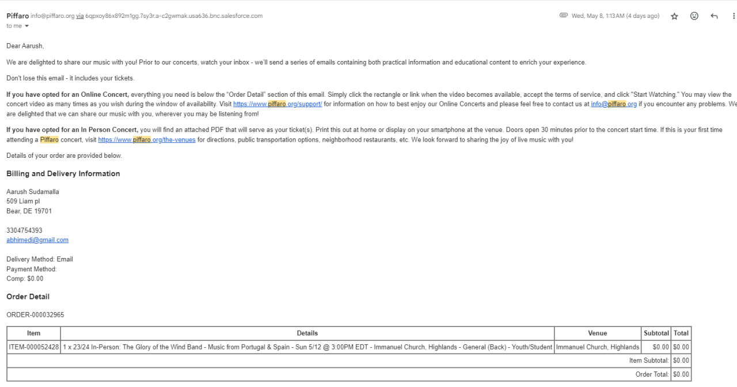Viewport: 737px width, 387px height.
Task: Reply to the Piffaro email
Action: click(x=715, y=16)
